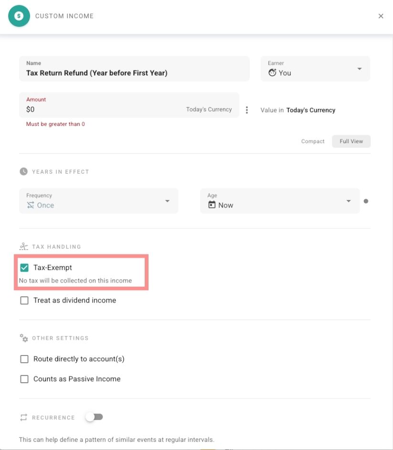Switch to the Compact view tab

tap(313, 141)
